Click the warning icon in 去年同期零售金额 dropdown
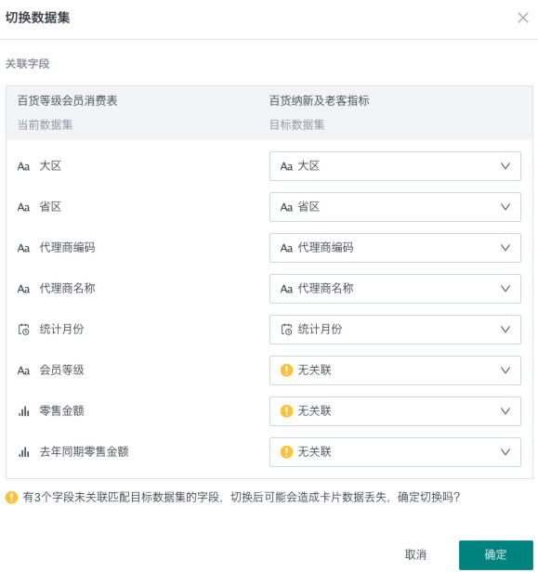Screen dimensions: 538x572 point(286,452)
